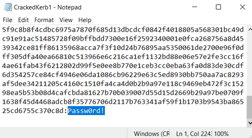Viewport: 252px width, 138px height.
Task: Click the CrackedKerb1 - Notepad title text
Action: tap(47, 7)
